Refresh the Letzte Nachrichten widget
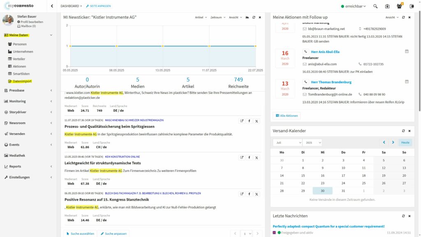 403,216
